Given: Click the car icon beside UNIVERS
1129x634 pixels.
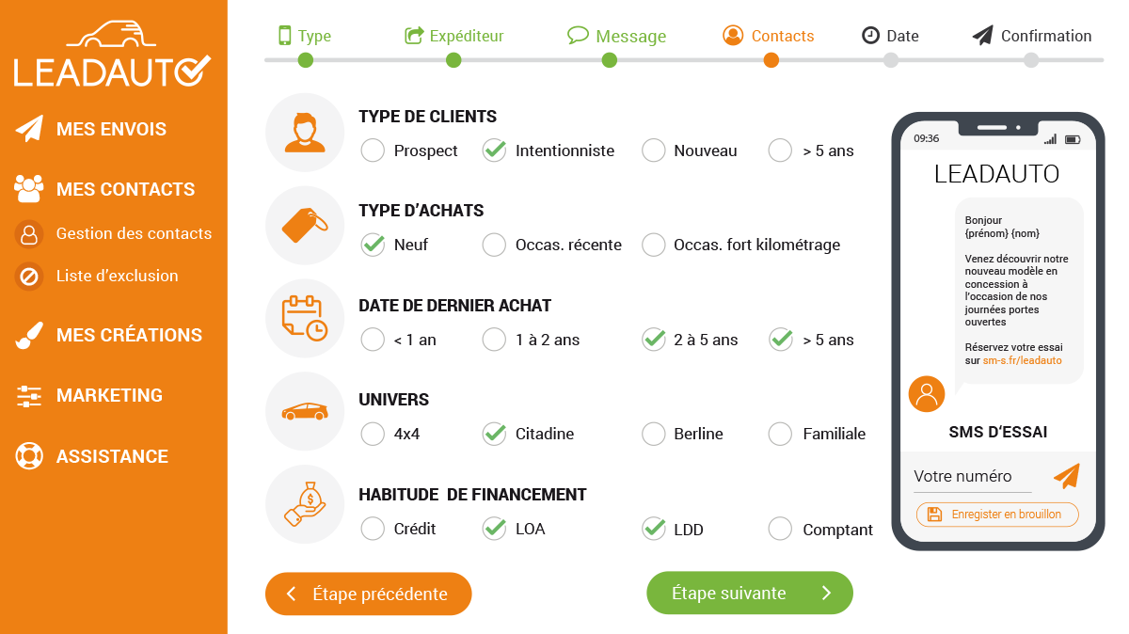Looking at the screenshot, I should point(305,411).
